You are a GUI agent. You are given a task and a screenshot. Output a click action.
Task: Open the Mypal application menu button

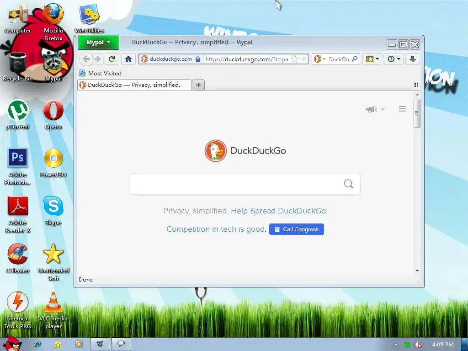point(98,43)
